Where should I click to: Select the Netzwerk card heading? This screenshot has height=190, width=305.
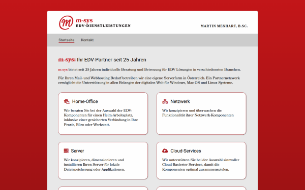pos(180,101)
